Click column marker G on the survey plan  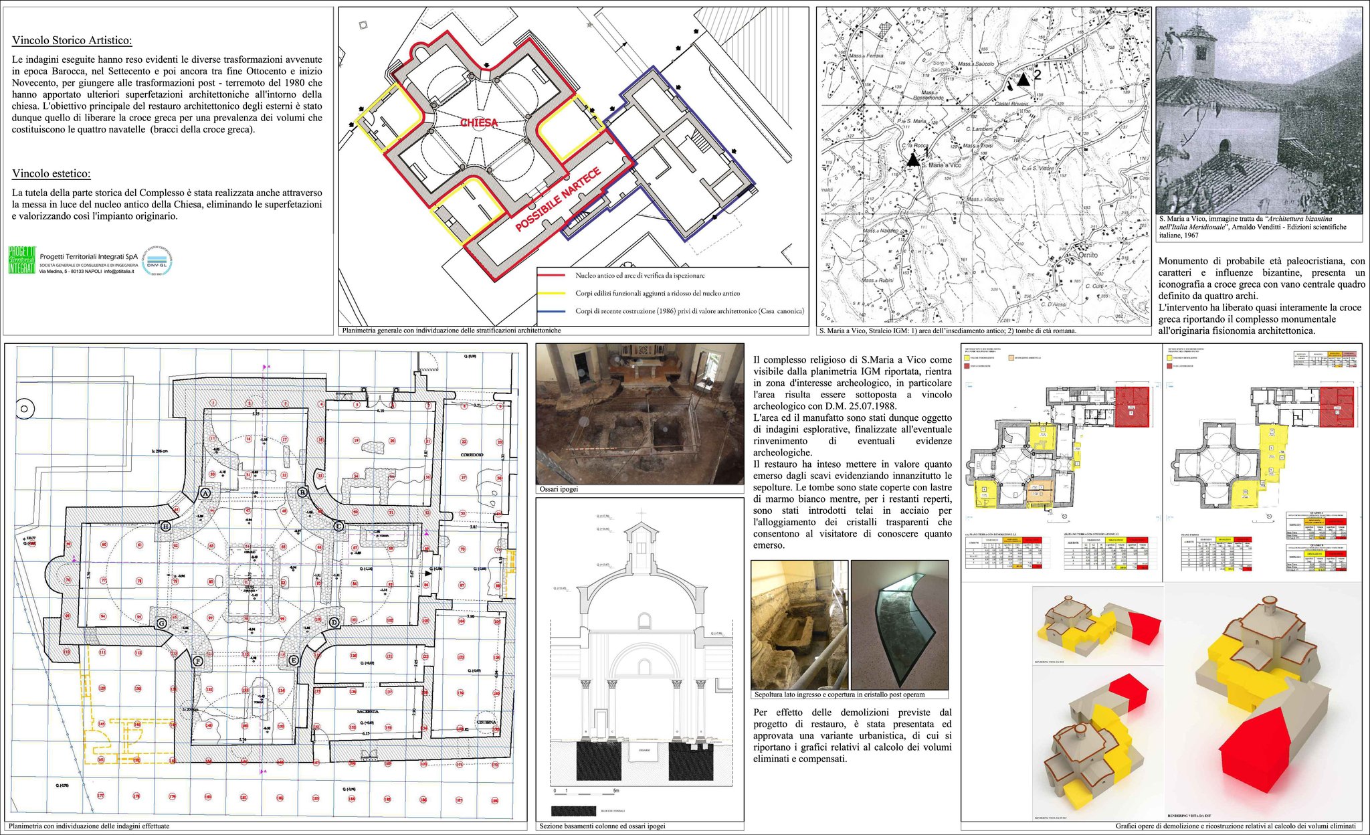point(161,624)
